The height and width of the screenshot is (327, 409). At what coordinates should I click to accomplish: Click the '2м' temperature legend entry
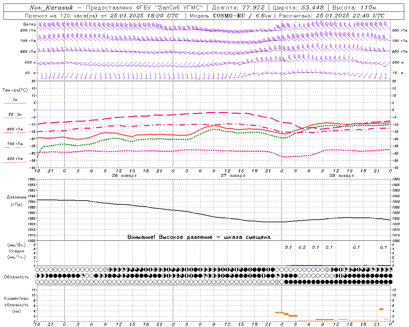15,100
